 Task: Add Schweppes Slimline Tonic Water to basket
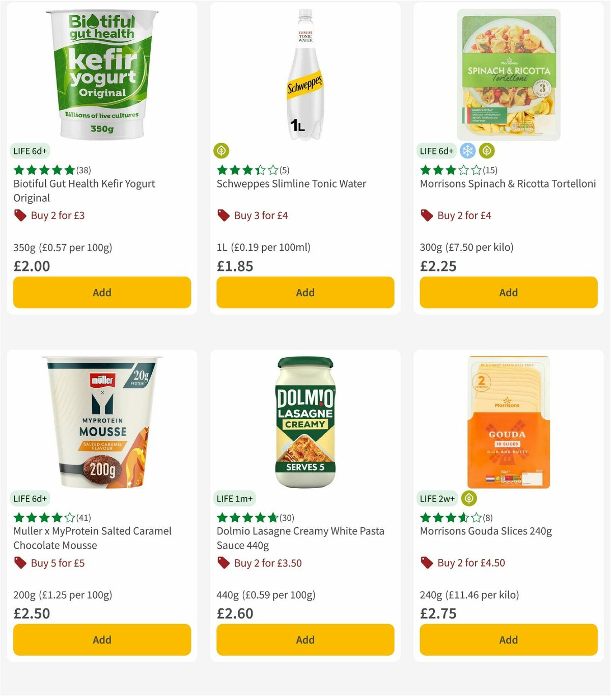(305, 292)
